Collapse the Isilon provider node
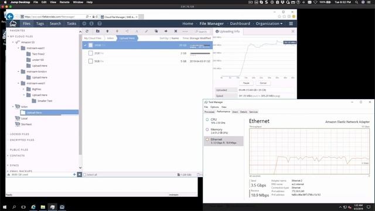Screen dimensions: 375x211 [13, 107]
